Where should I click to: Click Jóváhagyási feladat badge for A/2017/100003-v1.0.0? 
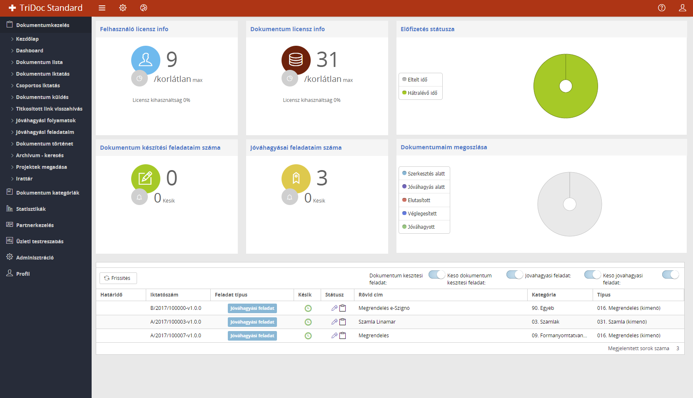click(252, 322)
